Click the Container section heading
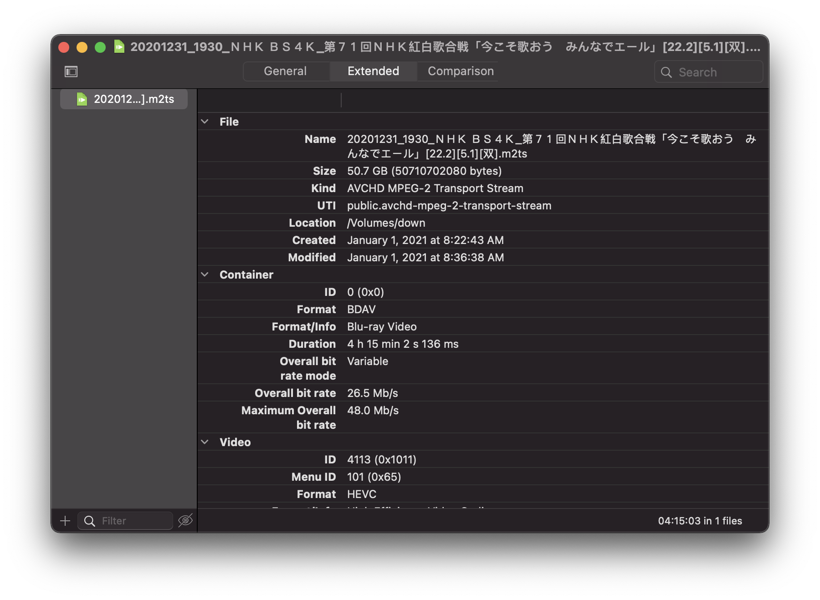The height and width of the screenshot is (600, 820). coord(246,275)
